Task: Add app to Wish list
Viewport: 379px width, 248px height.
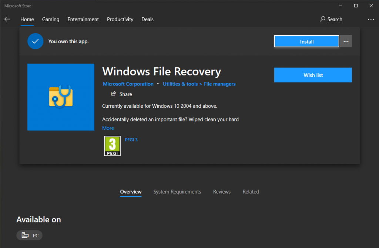Action: pyautogui.click(x=313, y=75)
